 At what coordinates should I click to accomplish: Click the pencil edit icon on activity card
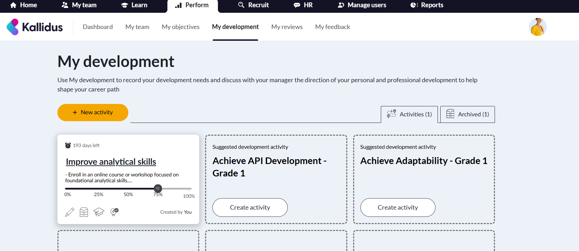(x=70, y=212)
